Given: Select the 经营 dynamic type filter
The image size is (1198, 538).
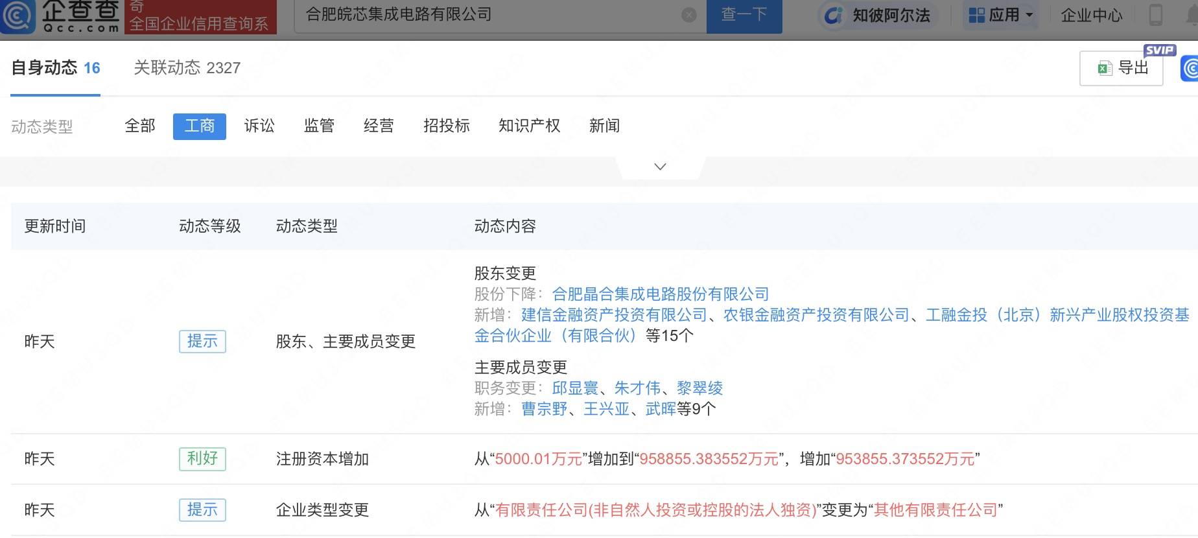Looking at the screenshot, I should (x=379, y=126).
